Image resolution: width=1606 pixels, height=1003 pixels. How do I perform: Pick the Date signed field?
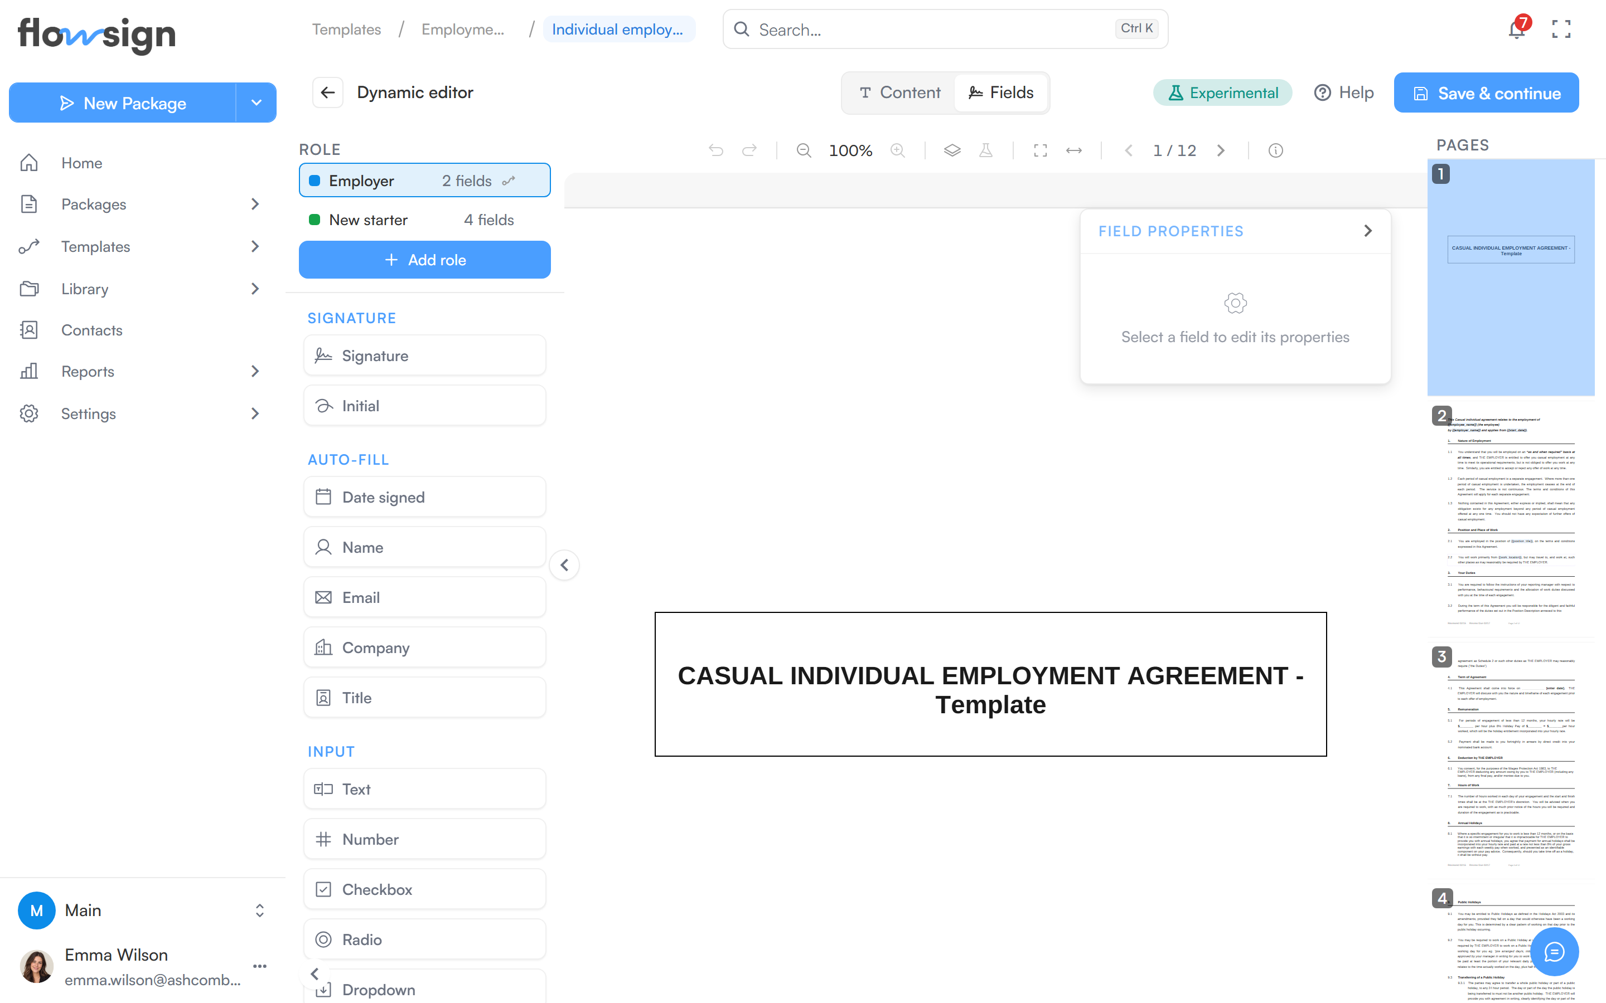(425, 497)
